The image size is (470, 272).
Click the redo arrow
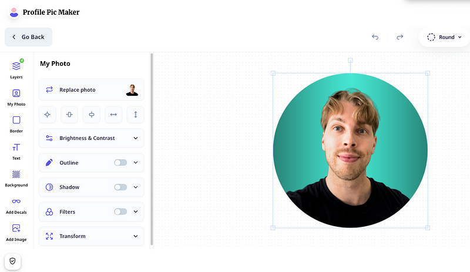tap(399, 37)
